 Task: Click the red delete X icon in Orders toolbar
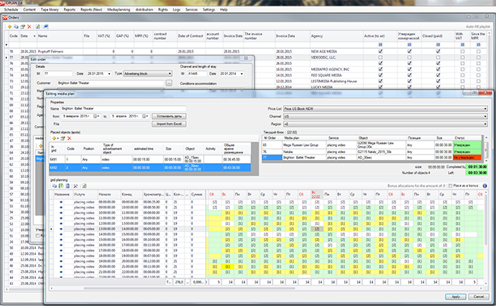[29, 27]
